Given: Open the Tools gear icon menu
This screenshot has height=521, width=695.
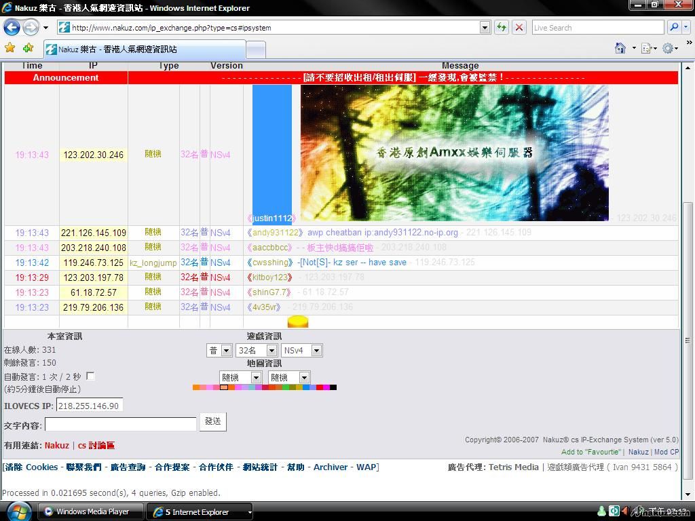Looking at the screenshot, I should coord(668,48).
